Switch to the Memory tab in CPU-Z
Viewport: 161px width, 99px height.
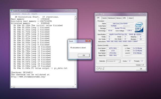click(119, 18)
